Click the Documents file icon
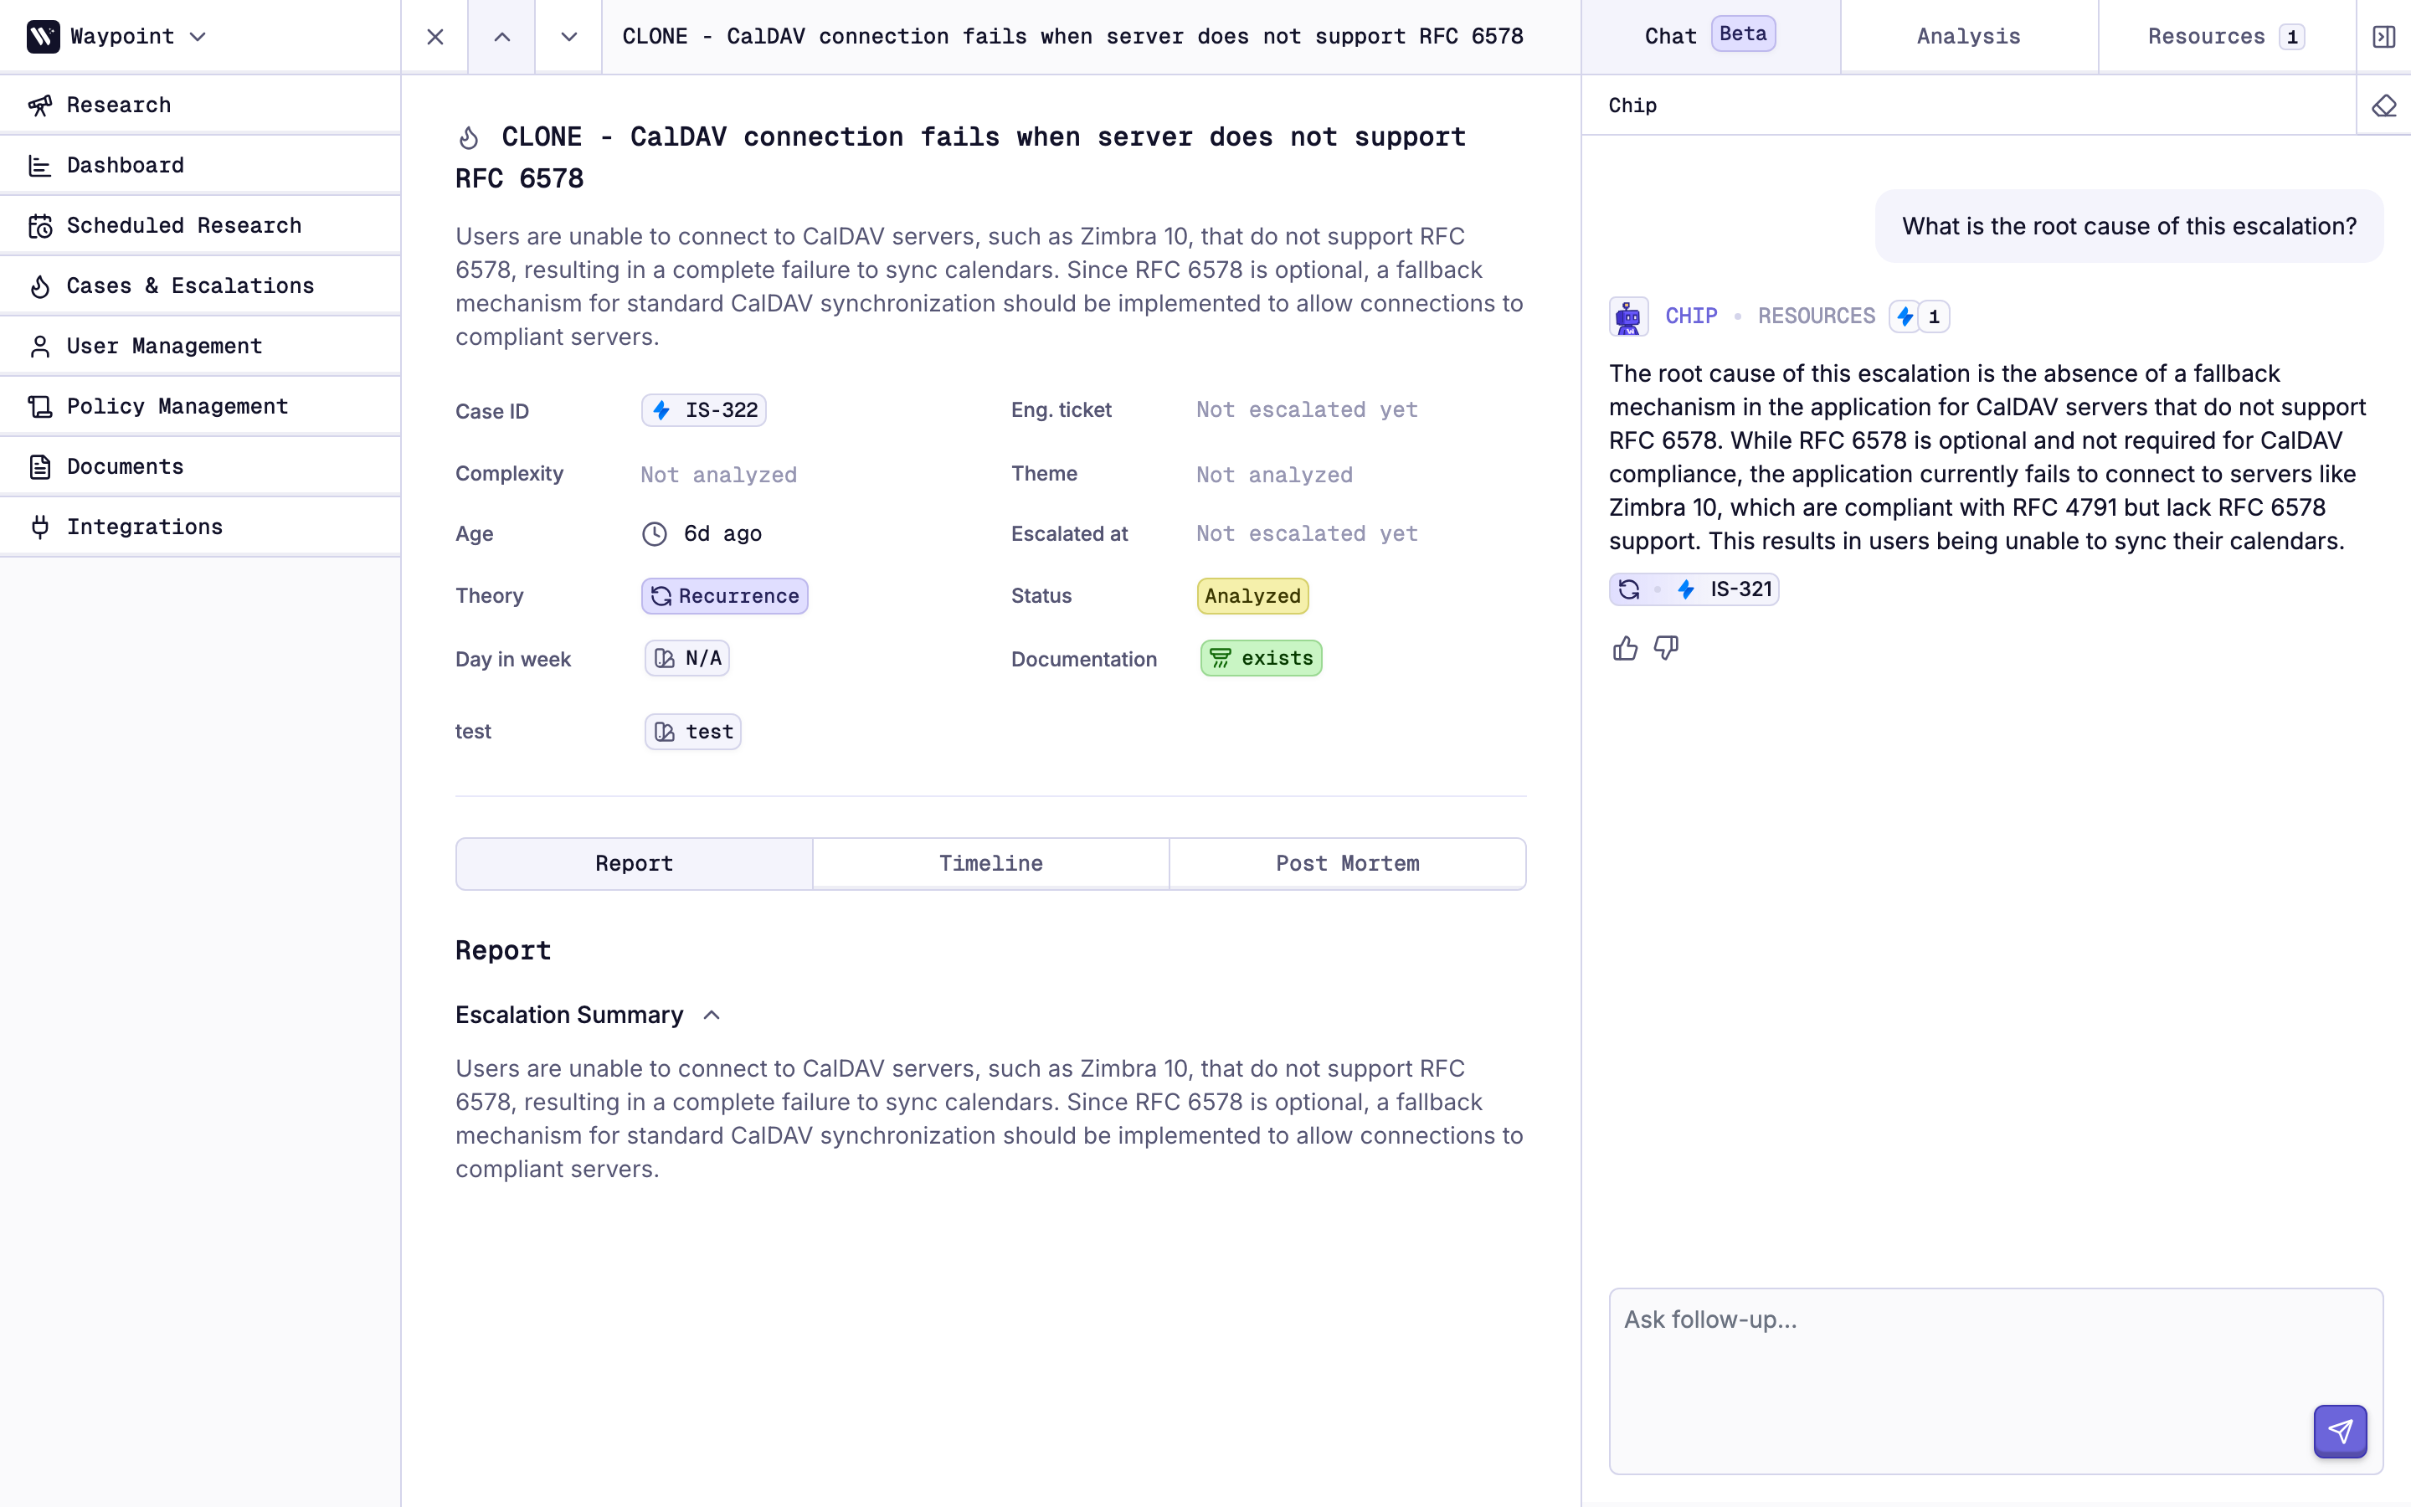 click(40, 467)
